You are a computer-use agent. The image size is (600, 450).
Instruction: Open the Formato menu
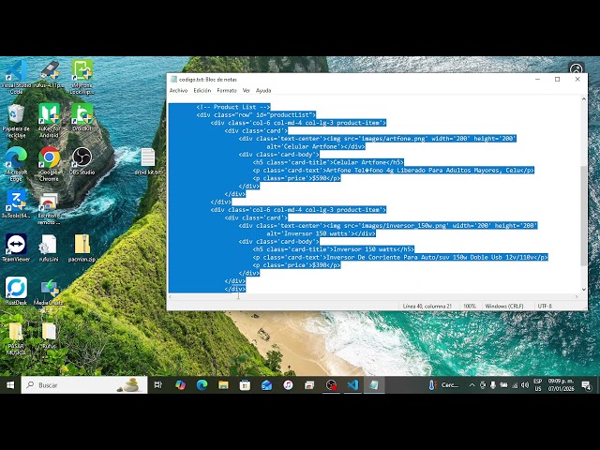tap(227, 91)
